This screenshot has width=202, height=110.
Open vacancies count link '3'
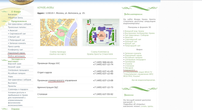(134, 102)
